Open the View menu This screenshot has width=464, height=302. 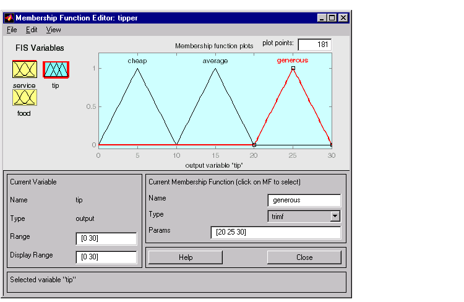(53, 30)
